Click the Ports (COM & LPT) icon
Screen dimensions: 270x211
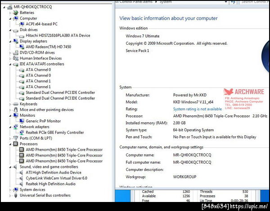(x=16, y=138)
